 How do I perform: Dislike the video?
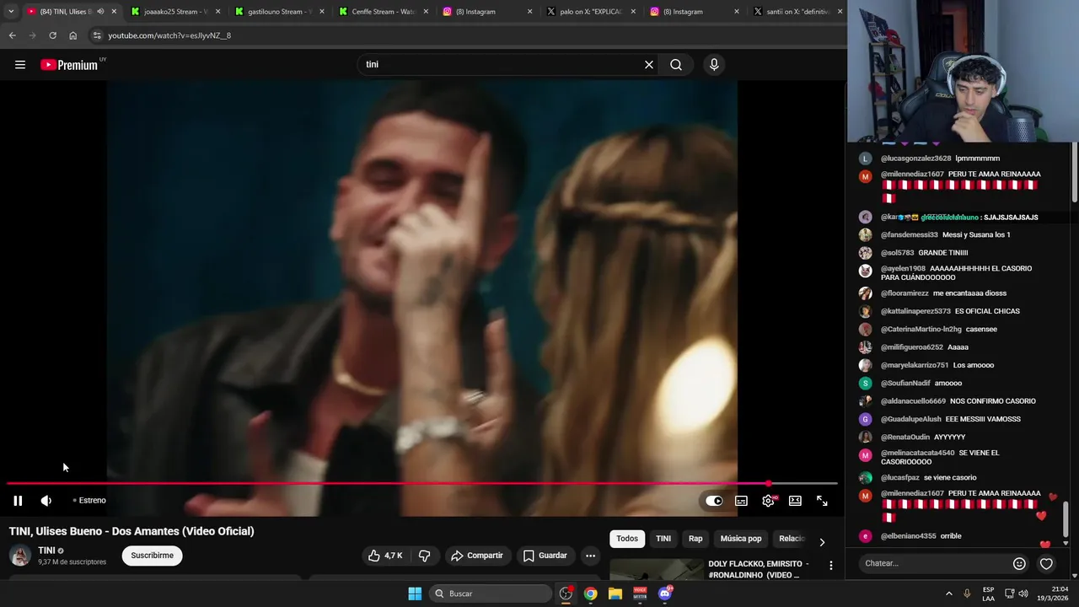tap(425, 556)
